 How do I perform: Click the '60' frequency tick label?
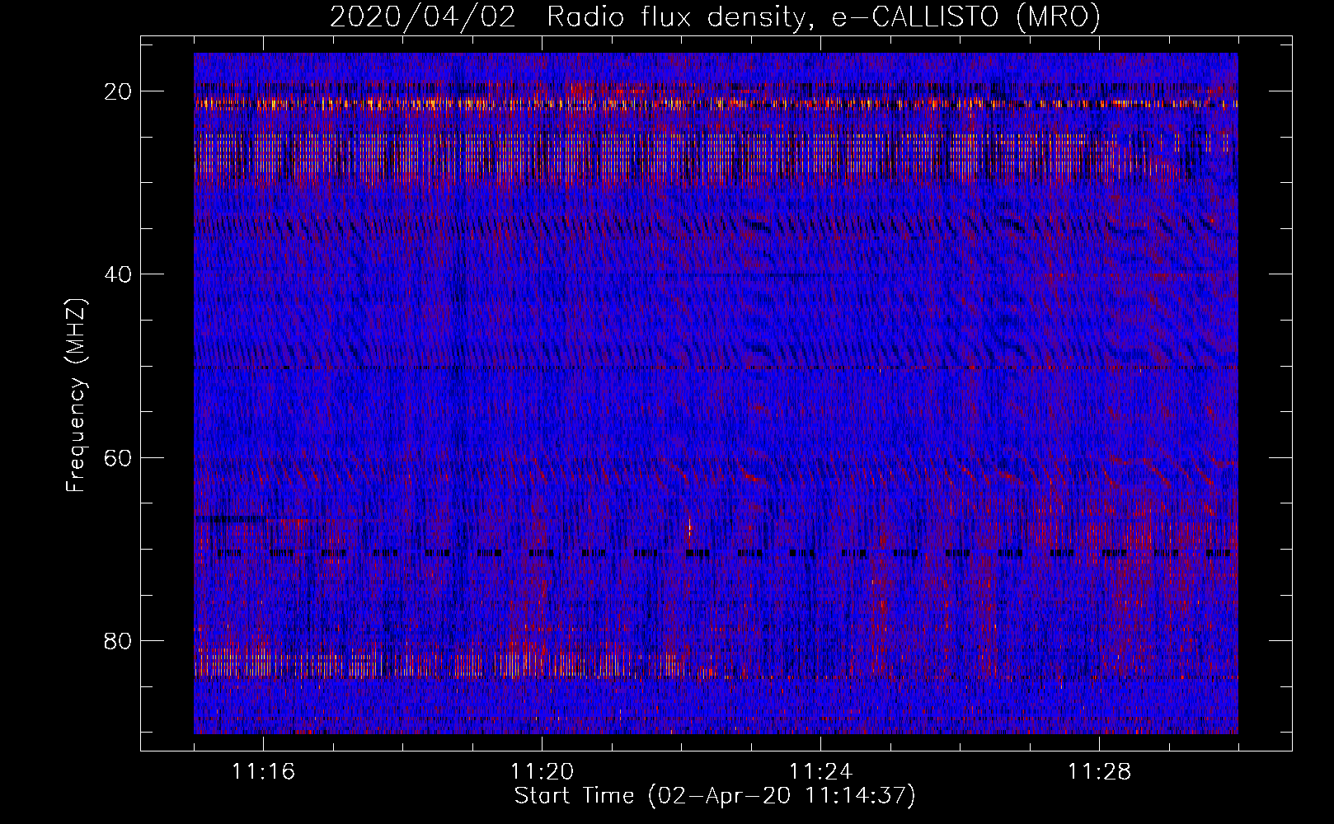point(119,457)
